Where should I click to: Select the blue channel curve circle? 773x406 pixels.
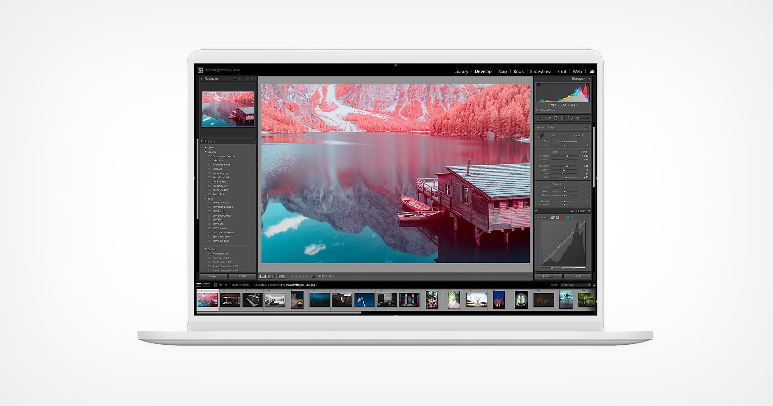click(572, 217)
